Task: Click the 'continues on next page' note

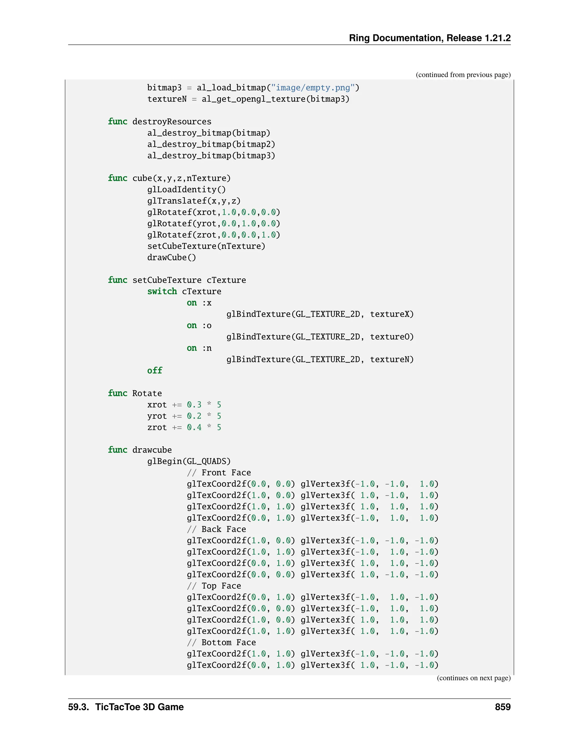Action: (x=473, y=678)
